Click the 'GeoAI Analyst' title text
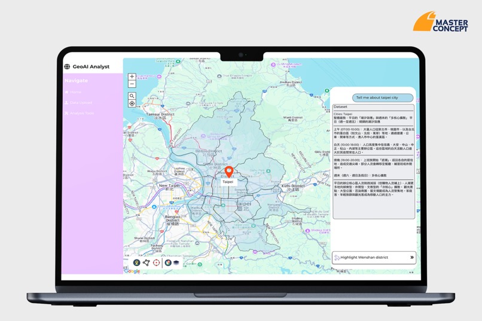482x321 pixels. pos(91,67)
